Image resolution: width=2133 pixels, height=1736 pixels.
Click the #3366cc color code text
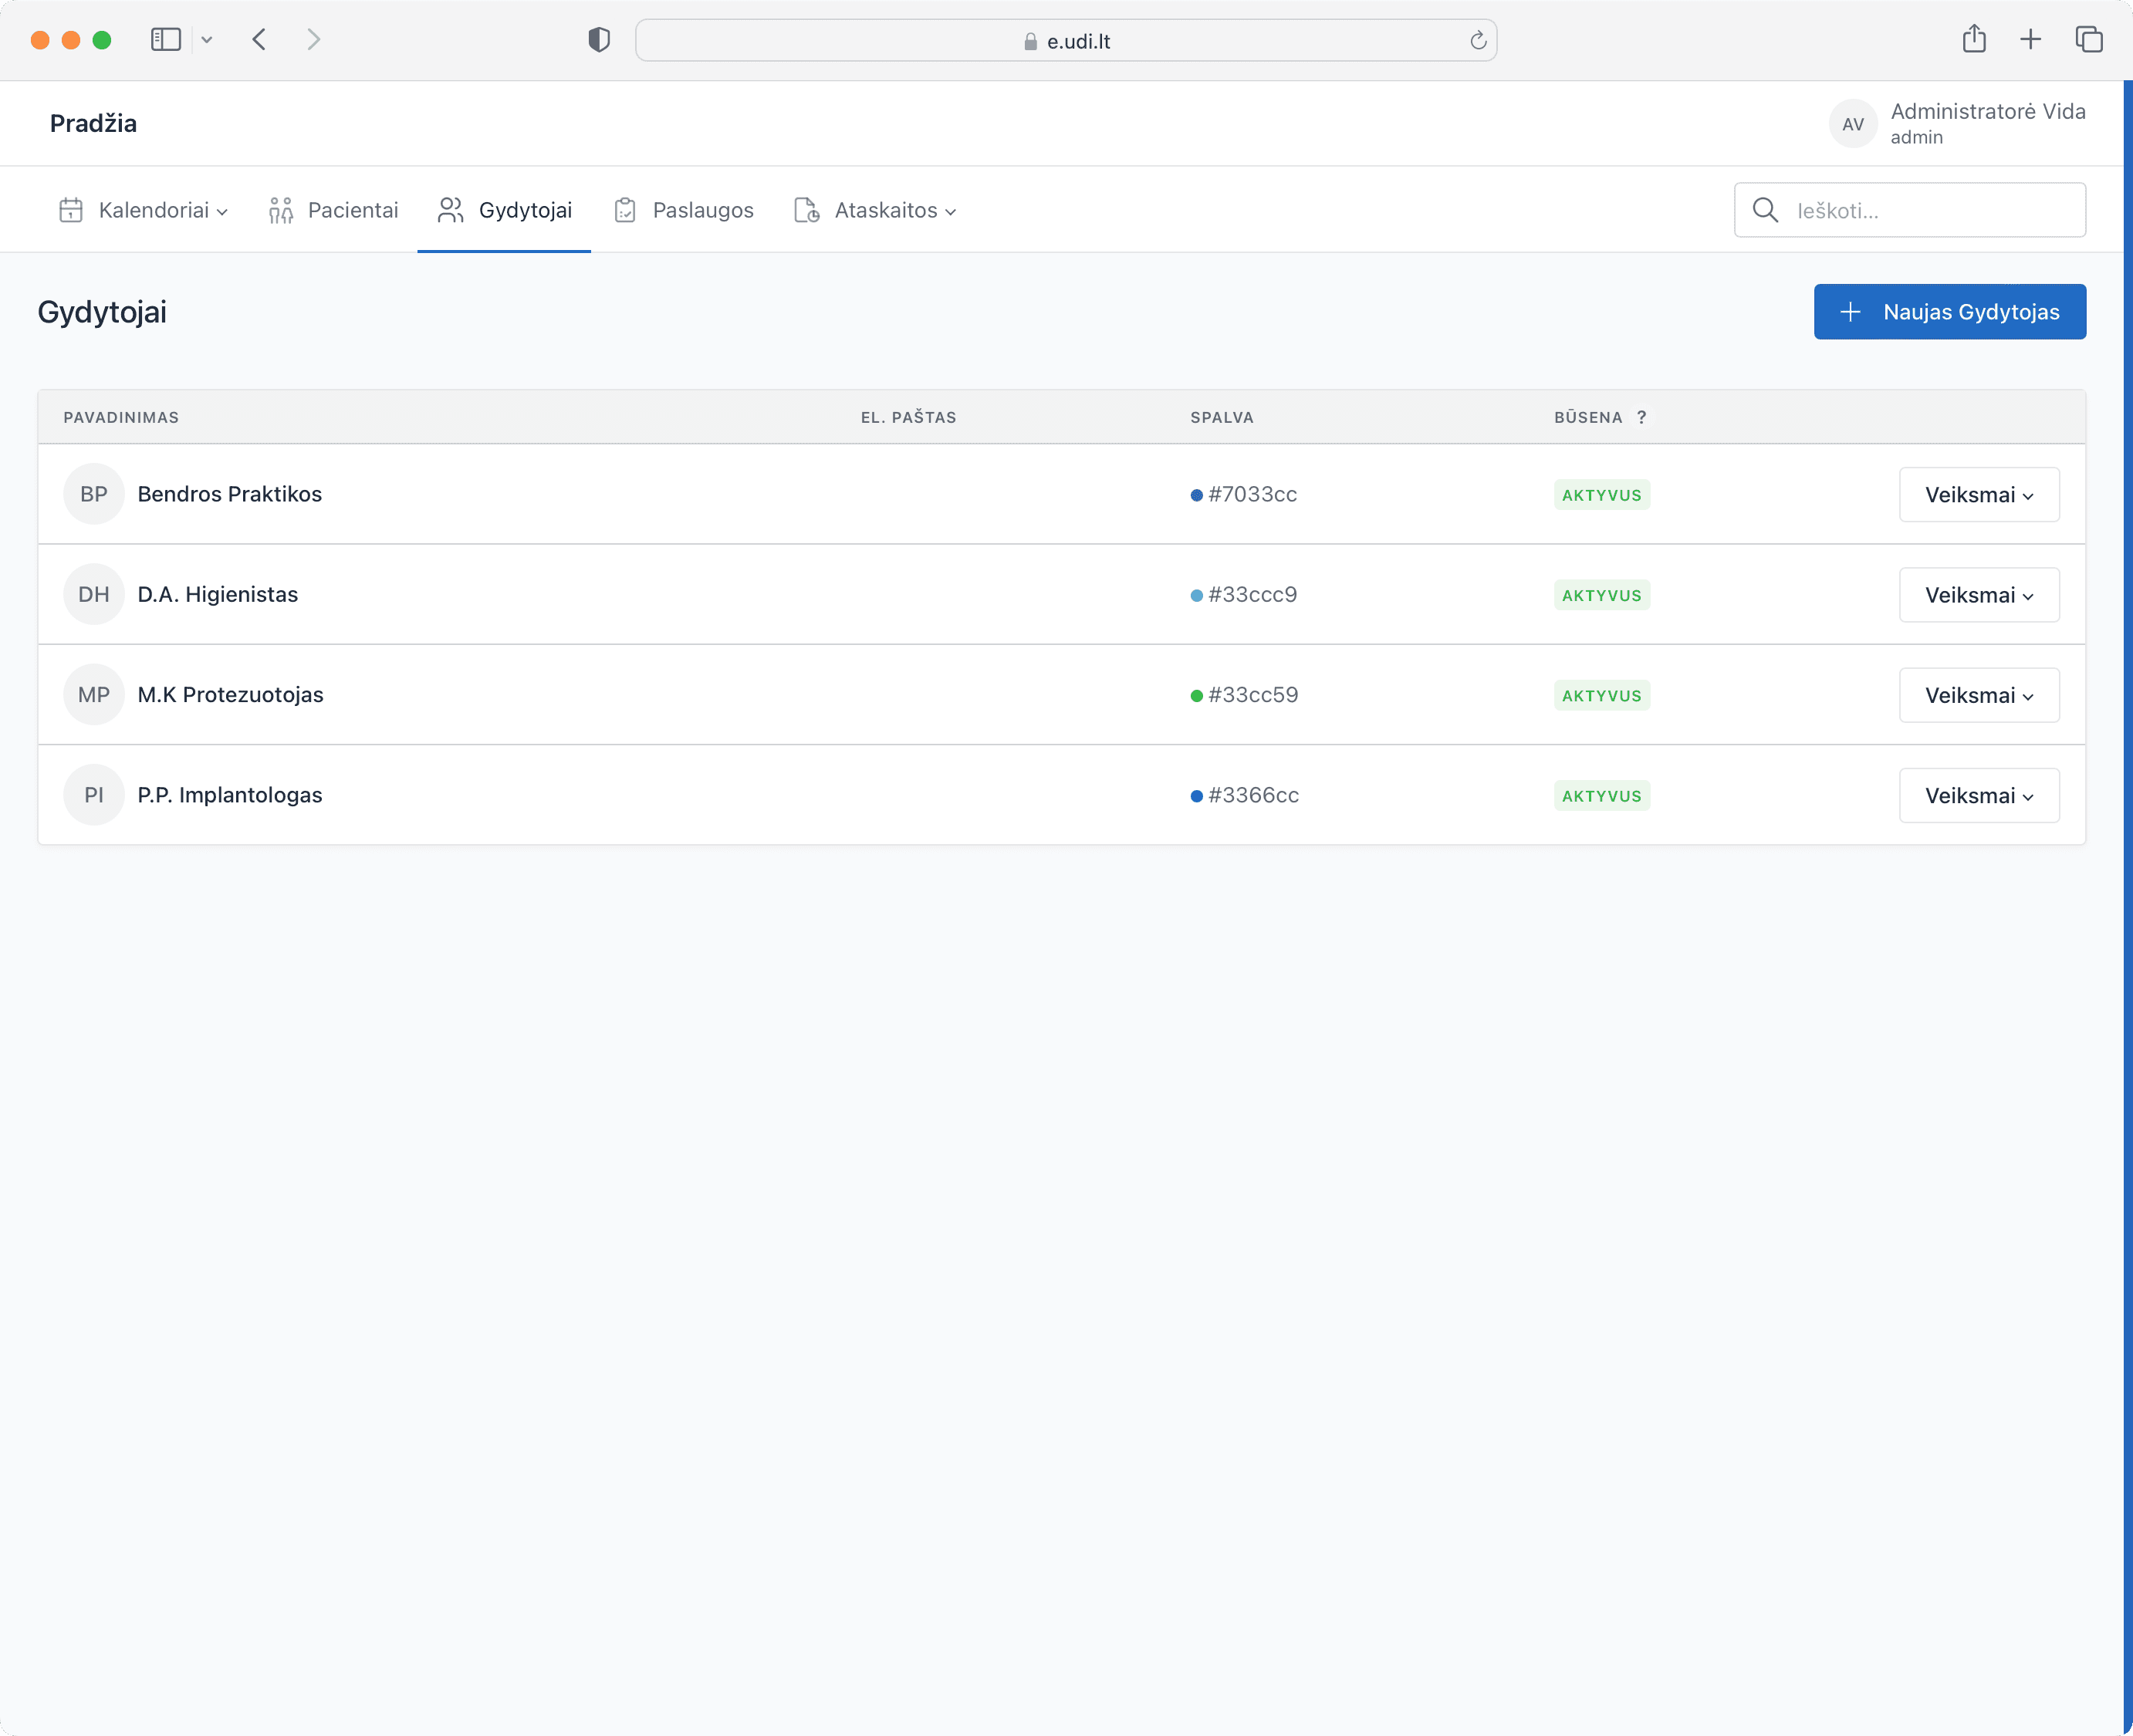point(1254,795)
